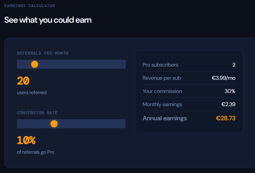
Task: Click the "See what you could earn" heading
Action: coord(48,20)
